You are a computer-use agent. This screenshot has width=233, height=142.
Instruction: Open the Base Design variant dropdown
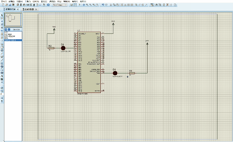[60, 5]
